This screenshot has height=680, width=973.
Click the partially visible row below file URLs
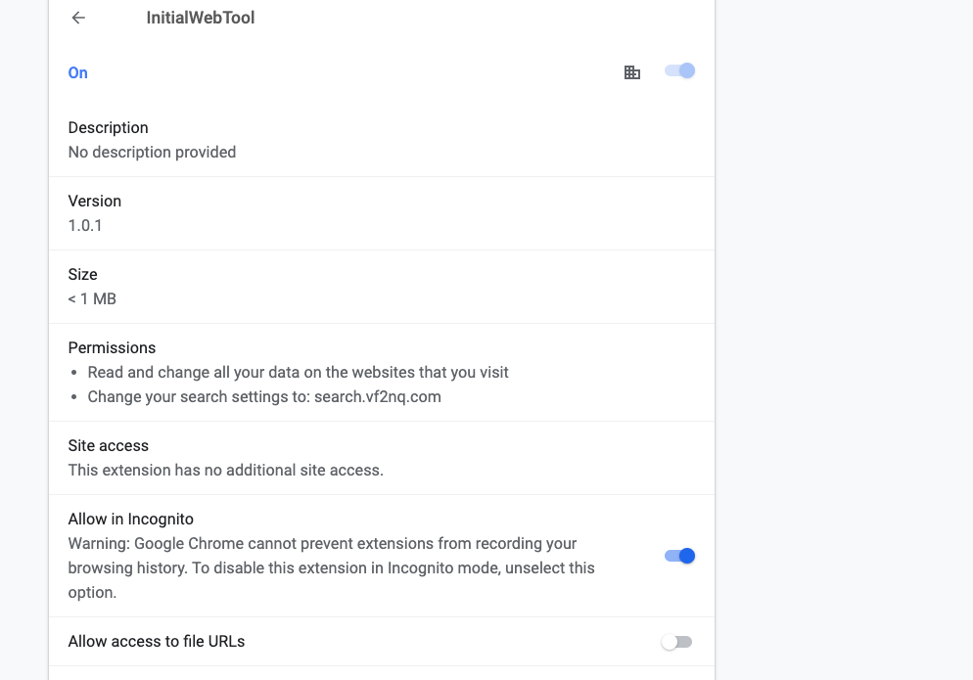[x=382, y=676]
